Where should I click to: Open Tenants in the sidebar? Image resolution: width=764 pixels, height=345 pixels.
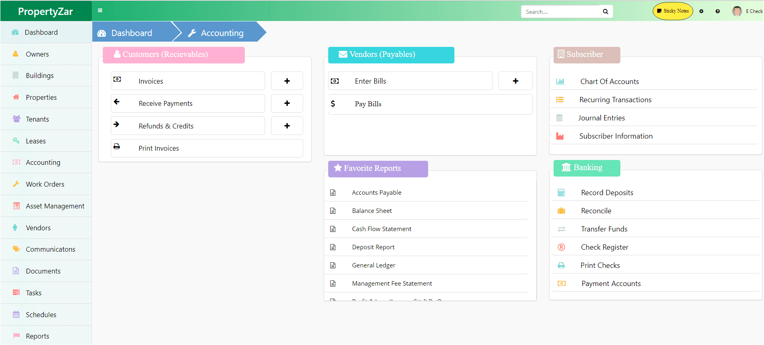pyautogui.click(x=46, y=119)
